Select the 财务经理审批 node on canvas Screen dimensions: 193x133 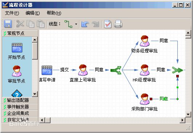[x=145, y=41]
